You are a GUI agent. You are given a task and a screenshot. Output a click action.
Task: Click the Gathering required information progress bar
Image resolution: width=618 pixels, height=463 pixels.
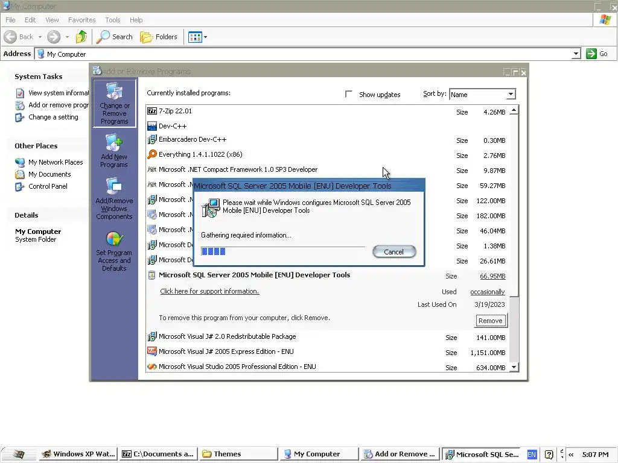pyautogui.click(x=283, y=251)
